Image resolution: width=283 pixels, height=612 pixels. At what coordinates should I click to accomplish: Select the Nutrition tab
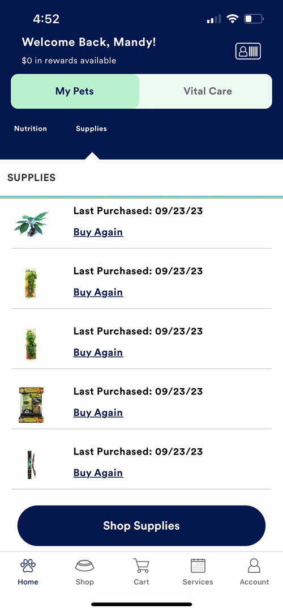31,129
